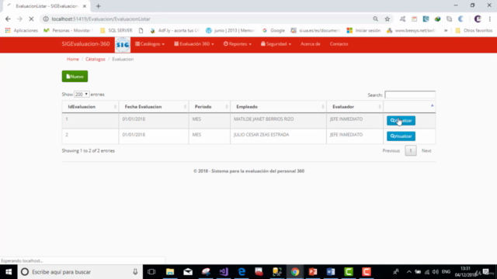
Task: Open the Google bookmark
Action: point(274,30)
